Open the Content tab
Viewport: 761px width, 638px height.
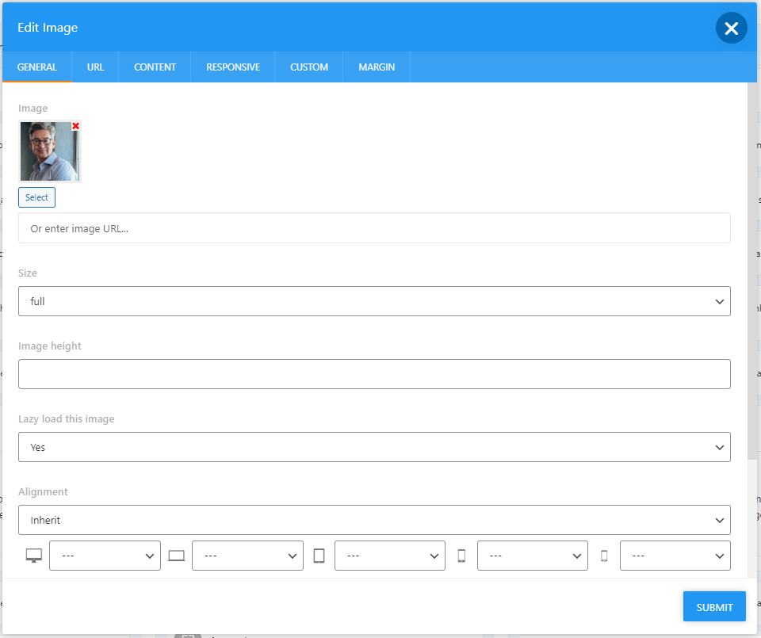click(155, 67)
